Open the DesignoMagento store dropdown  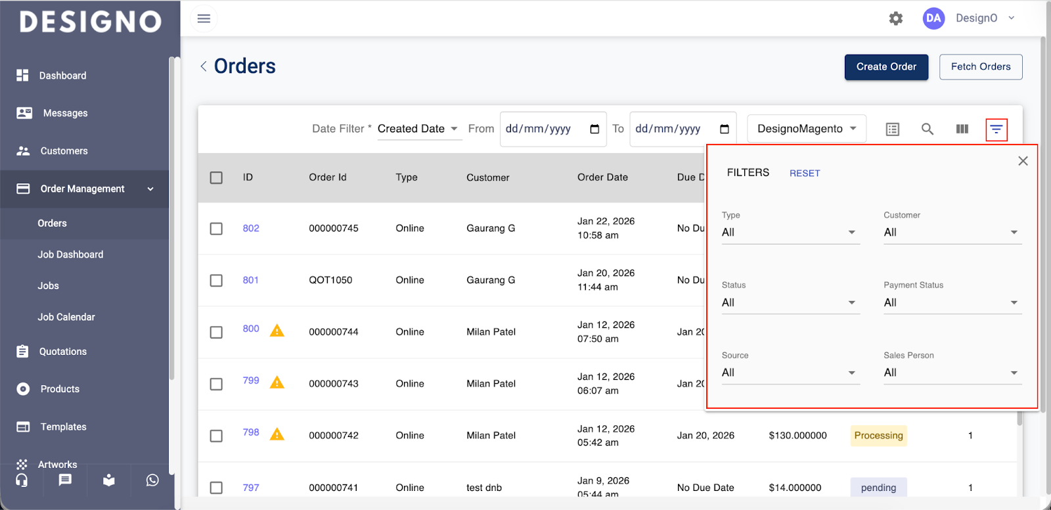806,129
